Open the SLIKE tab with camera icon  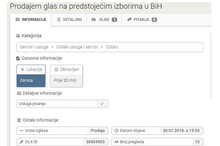[x=104, y=20]
